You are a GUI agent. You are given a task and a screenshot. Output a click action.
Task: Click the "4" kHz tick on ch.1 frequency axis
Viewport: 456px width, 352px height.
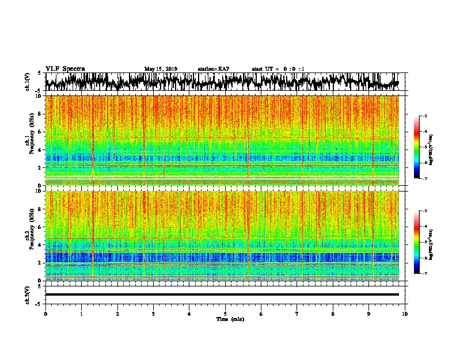tap(40, 150)
